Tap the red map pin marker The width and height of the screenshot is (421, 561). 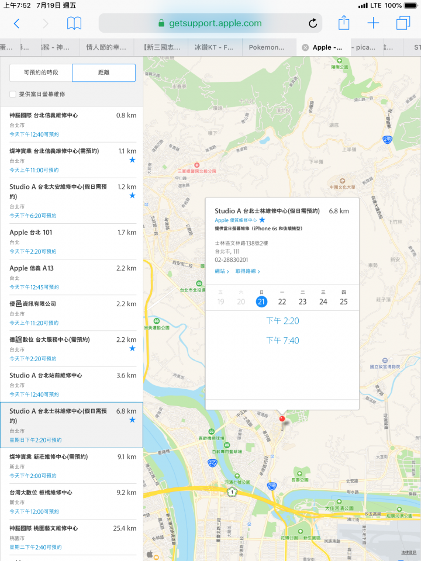pos(282,420)
